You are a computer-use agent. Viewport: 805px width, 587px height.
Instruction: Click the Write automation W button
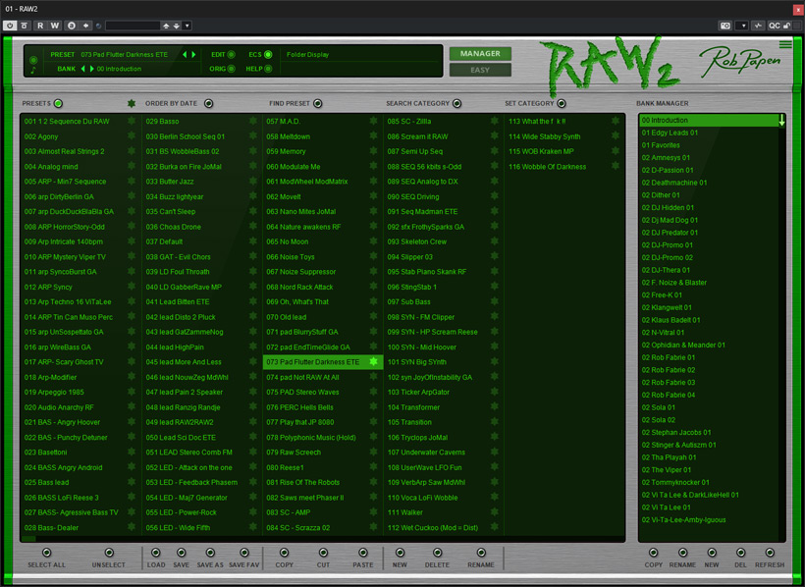point(54,26)
